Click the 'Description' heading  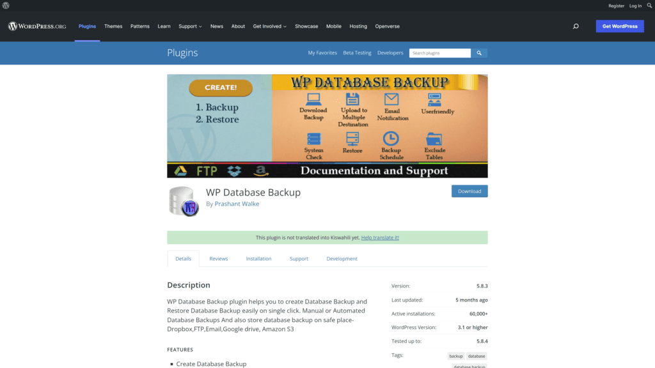(189, 285)
